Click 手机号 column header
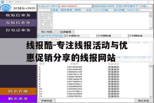The width and height of the screenshot is (154, 103). [x=74, y=64]
